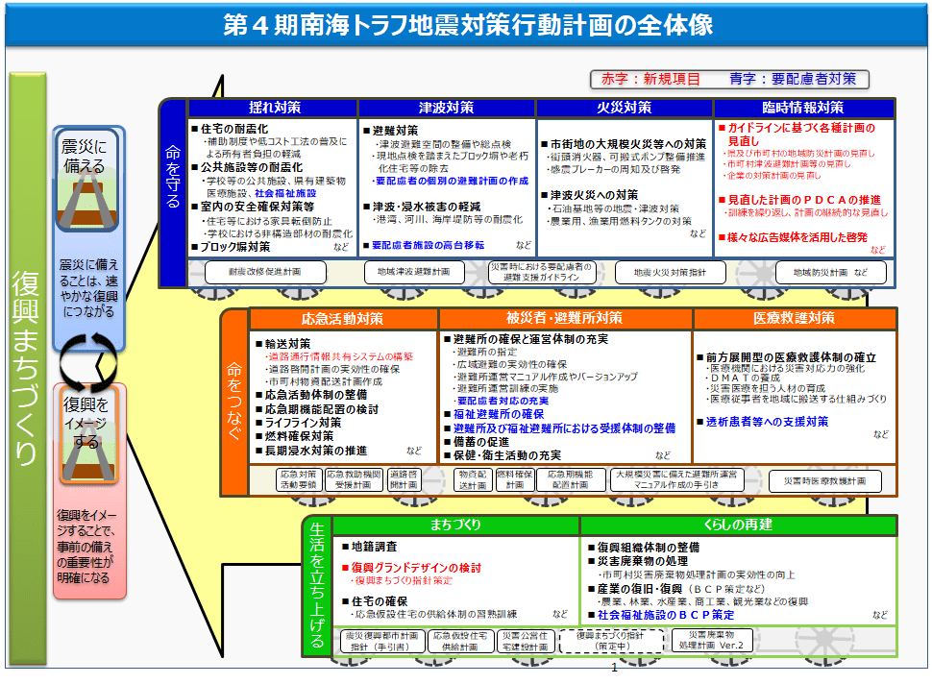
Task: Click the '耐震改修促進計画' plan box
Action: click(265, 272)
